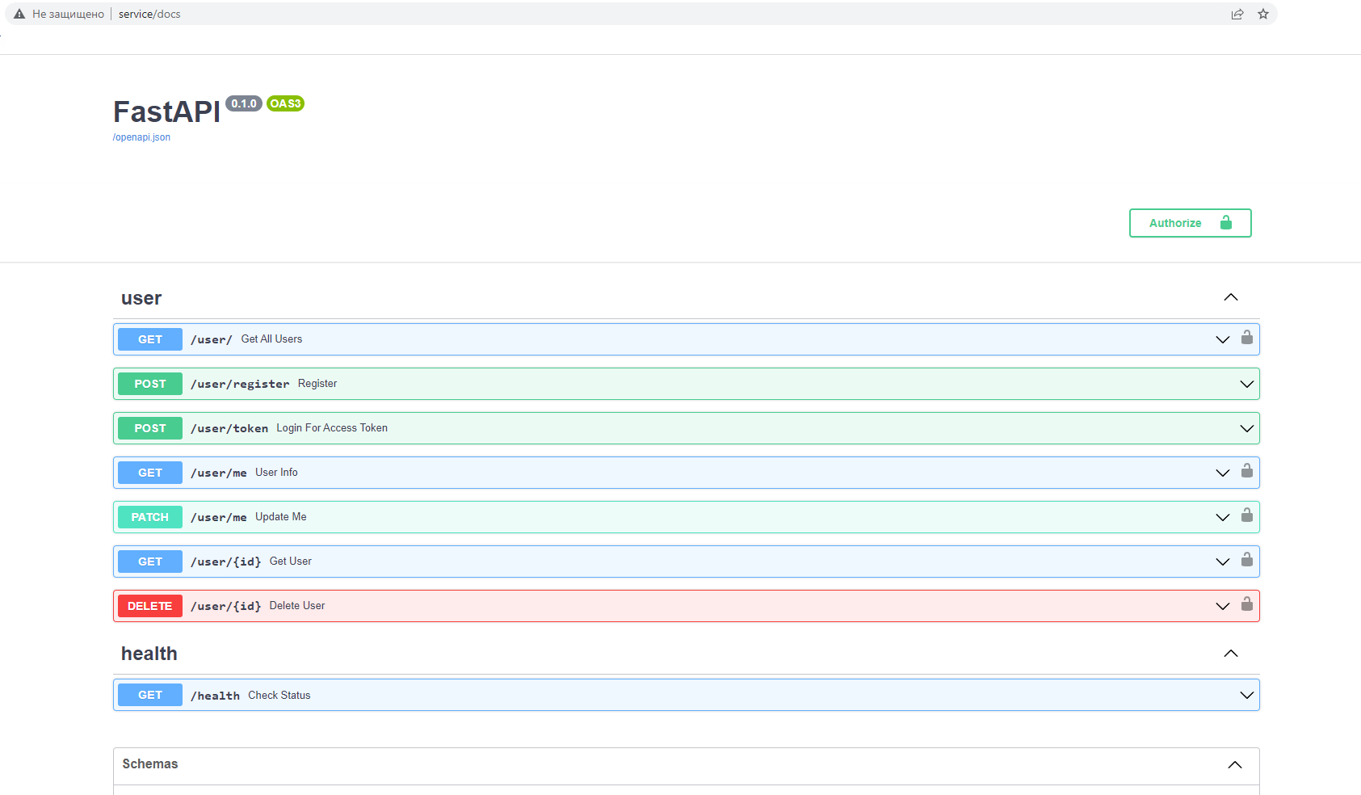Click the lock icon on GET /user/{id} endpoint
The height and width of the screenshot is (795, 1361).
click(x=1246, y=561)
